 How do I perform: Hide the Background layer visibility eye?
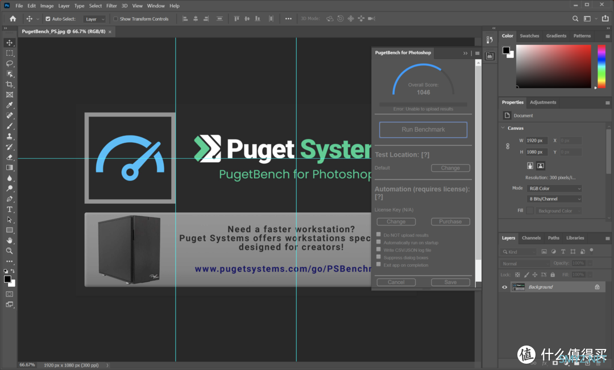pos(504,287)
